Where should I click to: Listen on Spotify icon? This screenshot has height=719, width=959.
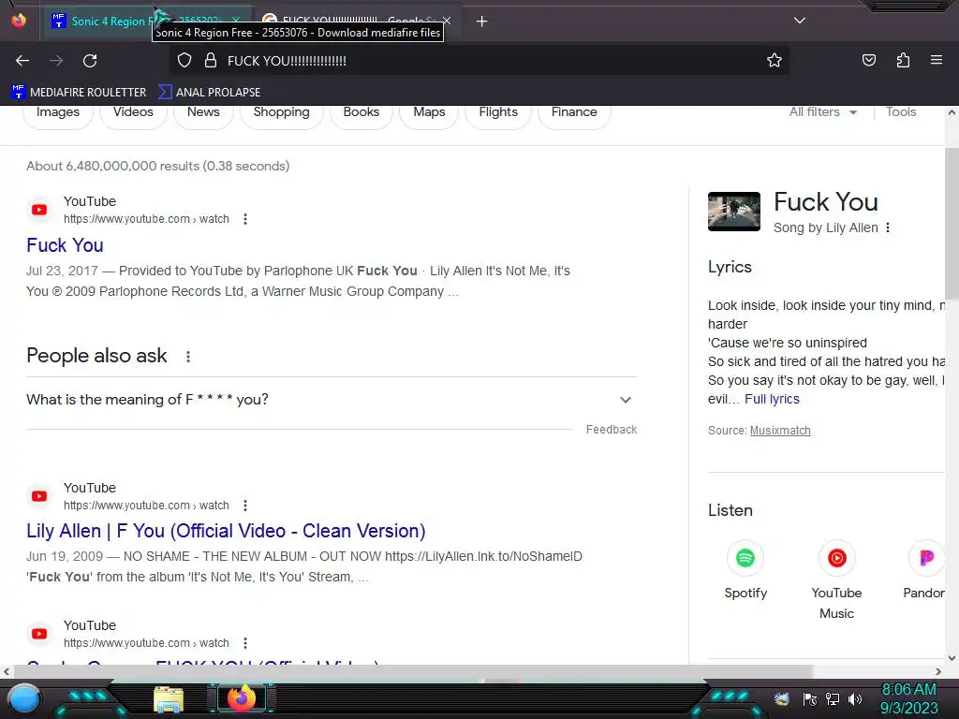point(745,558)
